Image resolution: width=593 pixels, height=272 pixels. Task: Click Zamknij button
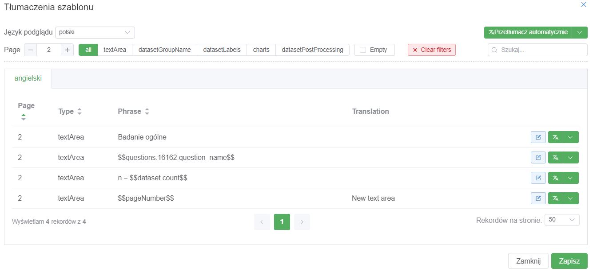[x=528, y=261]
